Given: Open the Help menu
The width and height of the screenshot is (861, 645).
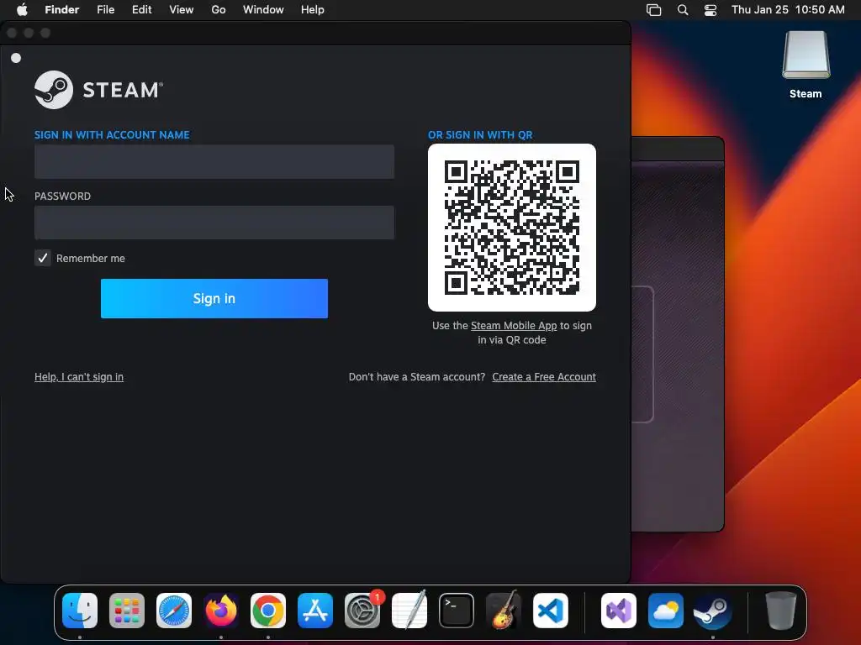Looking at the screenshot, I should click(x=313, y=10).
